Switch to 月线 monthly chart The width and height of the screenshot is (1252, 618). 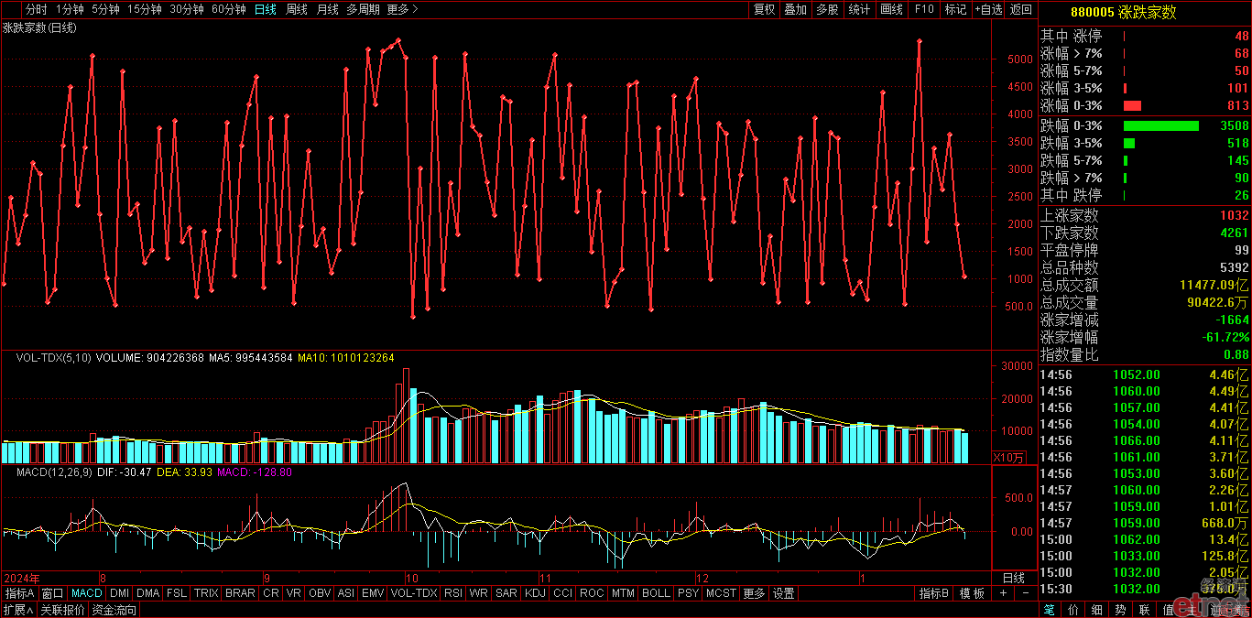pos(328,9)
